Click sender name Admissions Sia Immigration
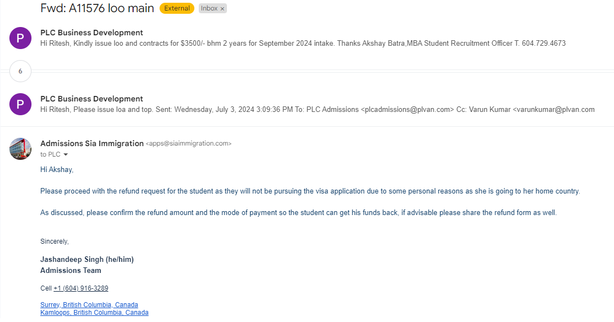This screenshot has height=322, width=614. (x=92, y=143)
